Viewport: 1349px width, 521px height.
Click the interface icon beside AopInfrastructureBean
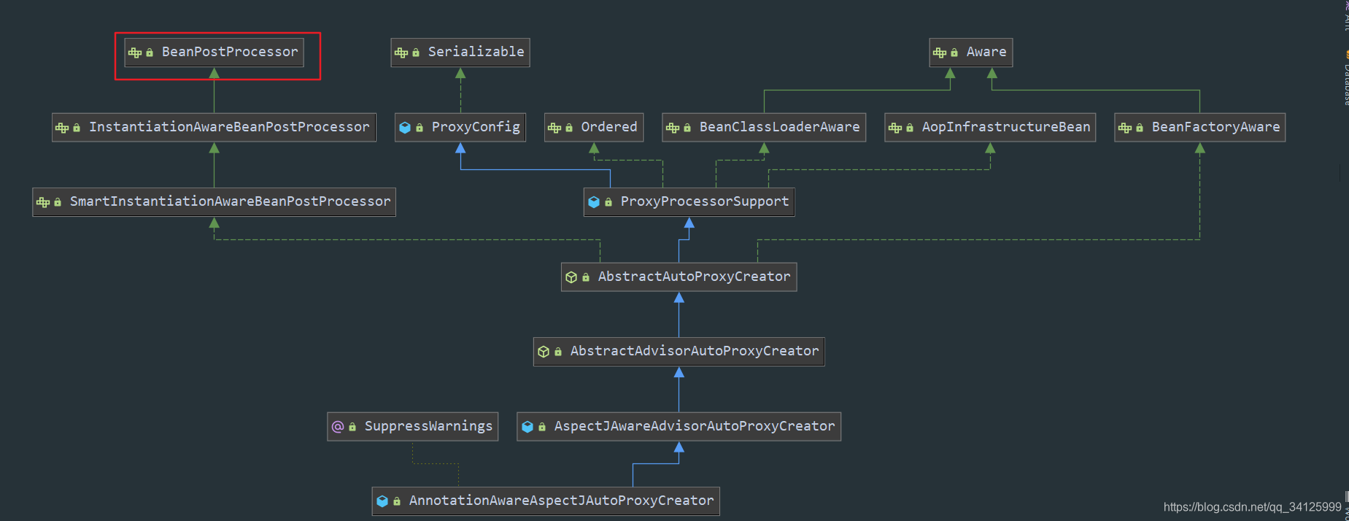pos(895,128)
